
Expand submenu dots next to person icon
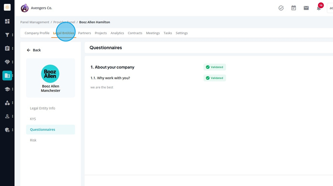pyautogui.click(x=13, y=116)
